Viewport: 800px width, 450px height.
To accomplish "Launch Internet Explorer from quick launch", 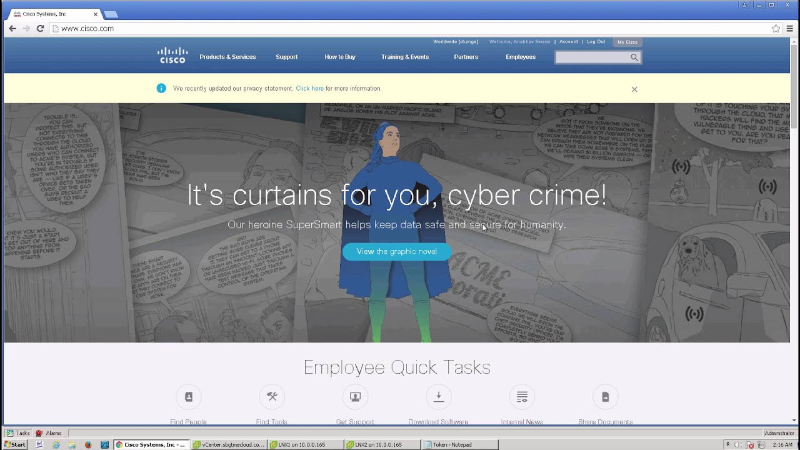I will click(x=56, y=445).
